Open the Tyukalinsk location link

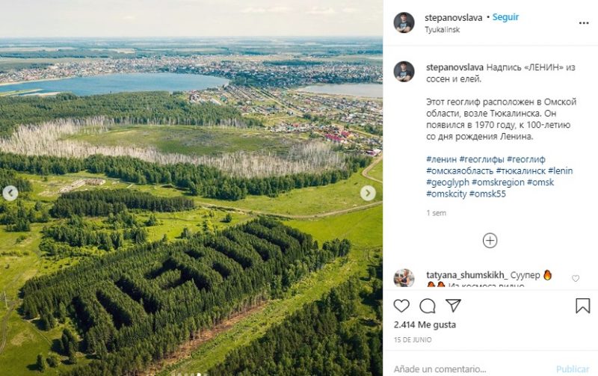443,30
